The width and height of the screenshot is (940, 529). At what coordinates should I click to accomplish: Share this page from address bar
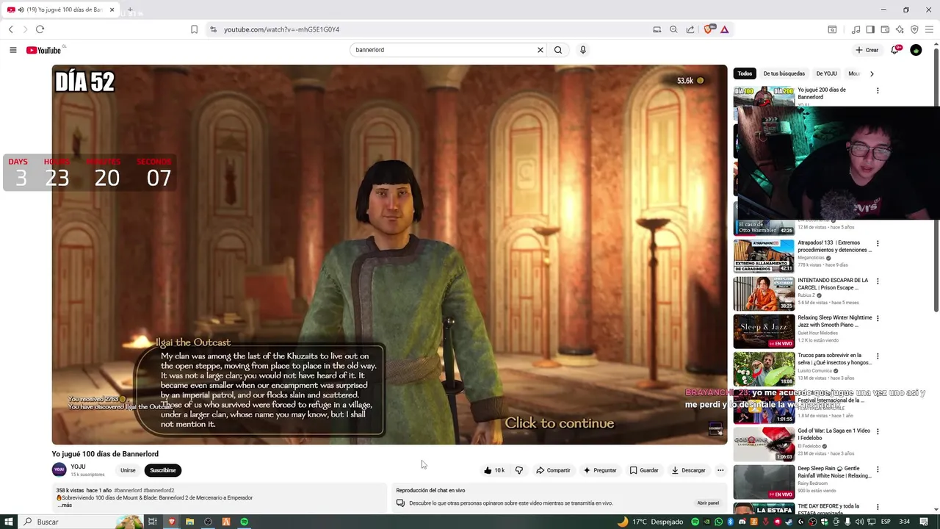click(x=690, y=29)
